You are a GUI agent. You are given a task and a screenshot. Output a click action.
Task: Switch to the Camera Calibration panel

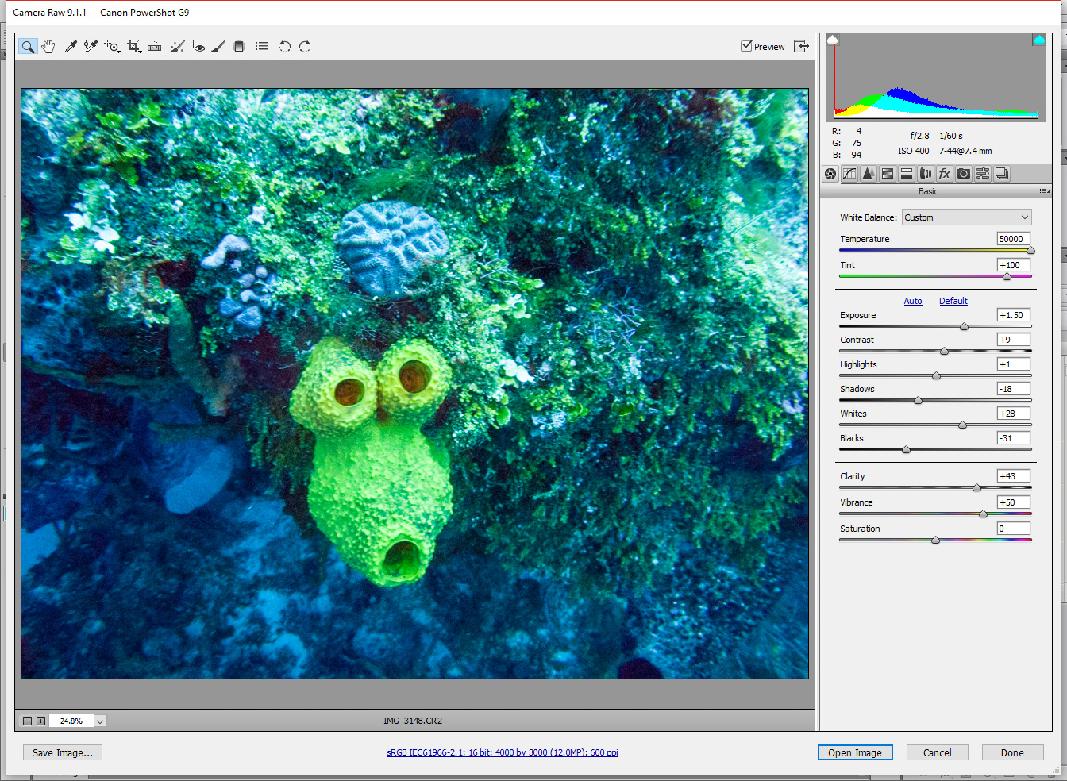click(963, 173)
